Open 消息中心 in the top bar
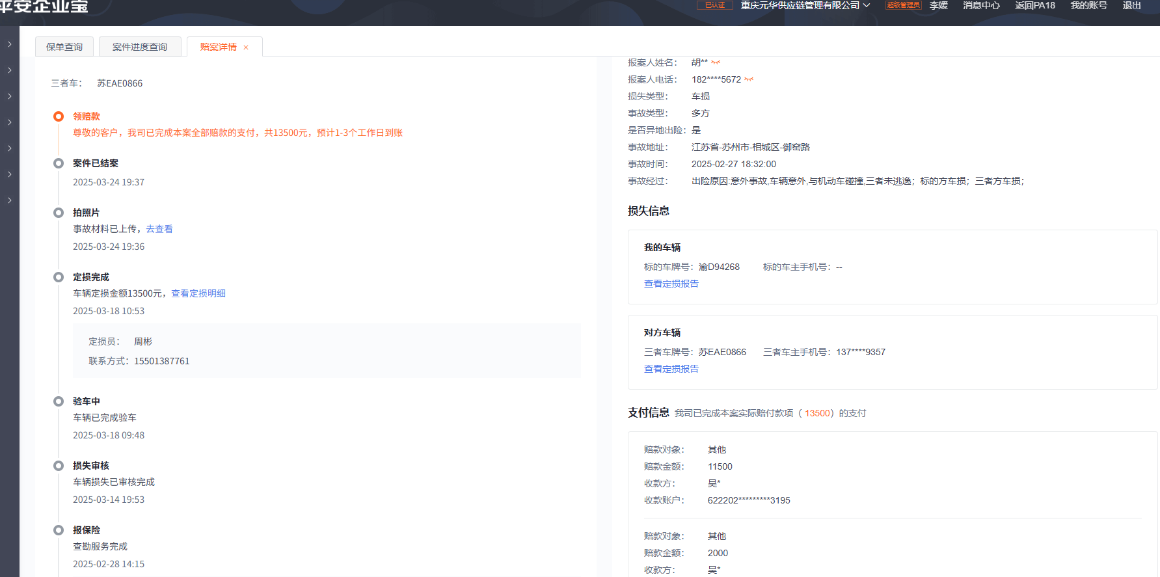1160x577 pixels. (x=981, y=5)
